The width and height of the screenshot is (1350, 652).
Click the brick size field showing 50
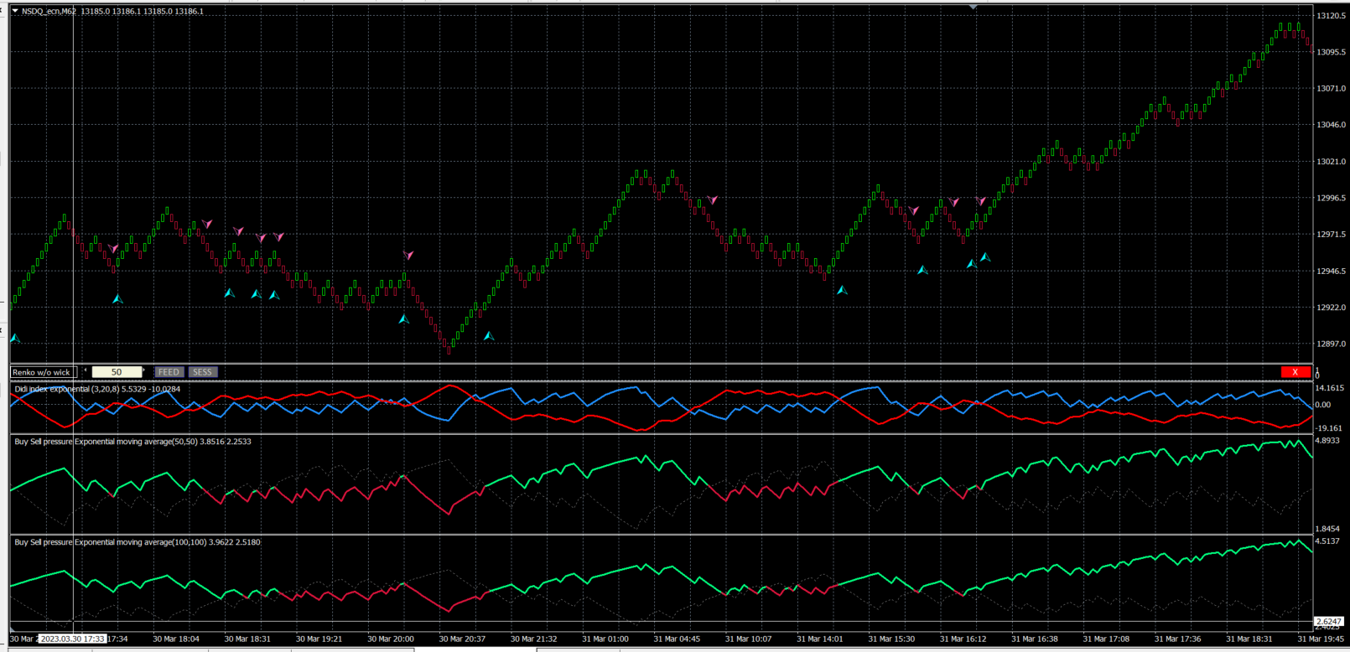117,372
